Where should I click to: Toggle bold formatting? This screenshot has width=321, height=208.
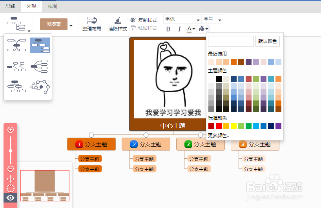click(168, 29)
